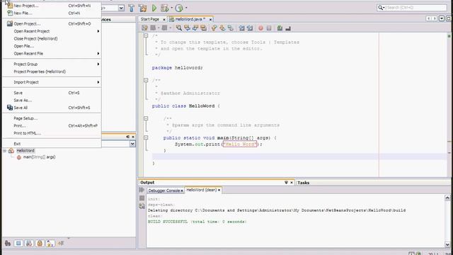Viewport: 453px width, 255px height.
Task: Minimize the Output panel
Action: point(286,183)
